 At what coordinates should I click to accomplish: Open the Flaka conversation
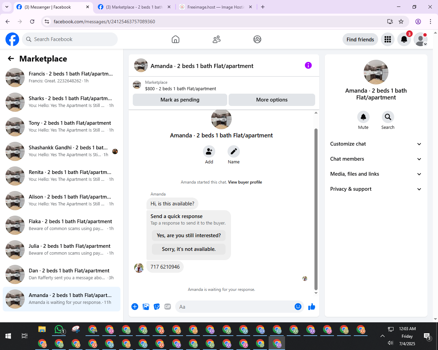click(62, 225)
